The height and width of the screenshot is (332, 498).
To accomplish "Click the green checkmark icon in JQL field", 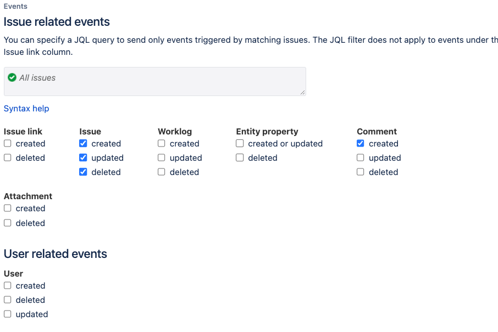I will 12,77.
